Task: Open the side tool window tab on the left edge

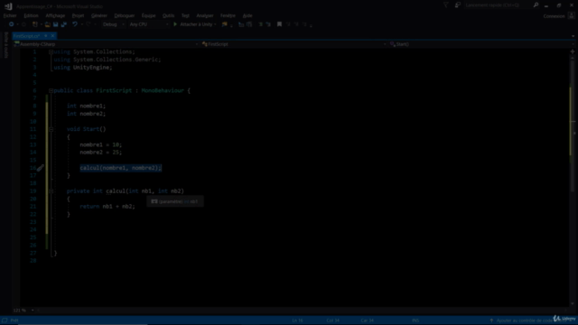Action: [x=6, y=45]
